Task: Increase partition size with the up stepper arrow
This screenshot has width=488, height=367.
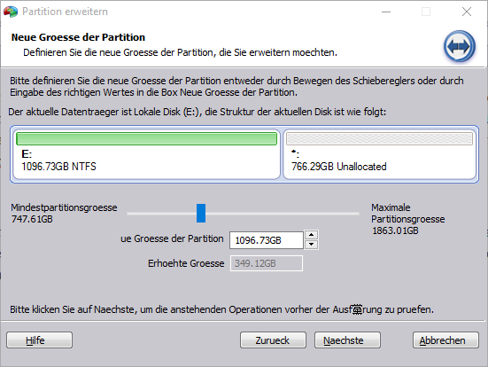Action: [311, 235]
